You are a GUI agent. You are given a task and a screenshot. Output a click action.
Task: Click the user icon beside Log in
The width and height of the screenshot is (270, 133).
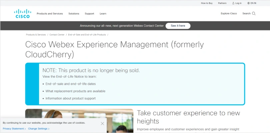click(x=233, y=3)
